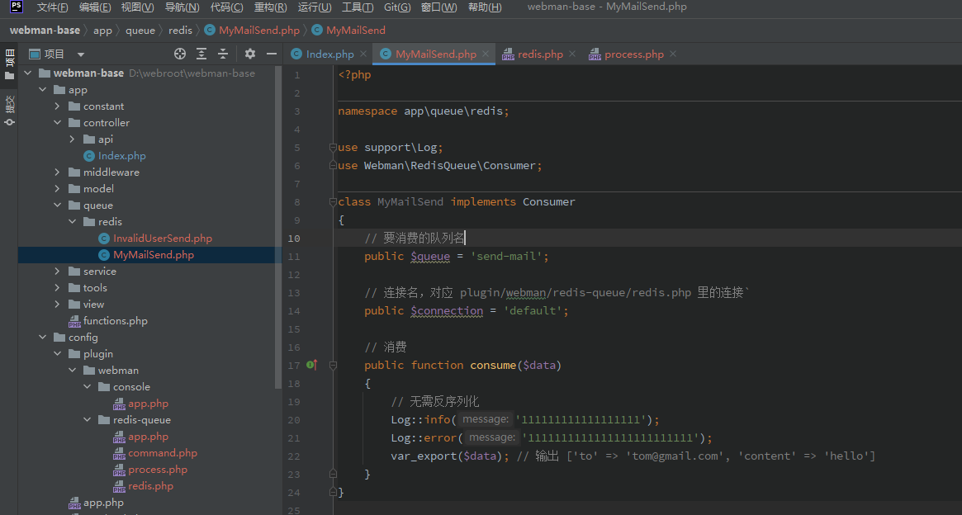This screenshot has height=515, width=962.
Task: Collapse the app folder
Action: click(x=42, y=89)
